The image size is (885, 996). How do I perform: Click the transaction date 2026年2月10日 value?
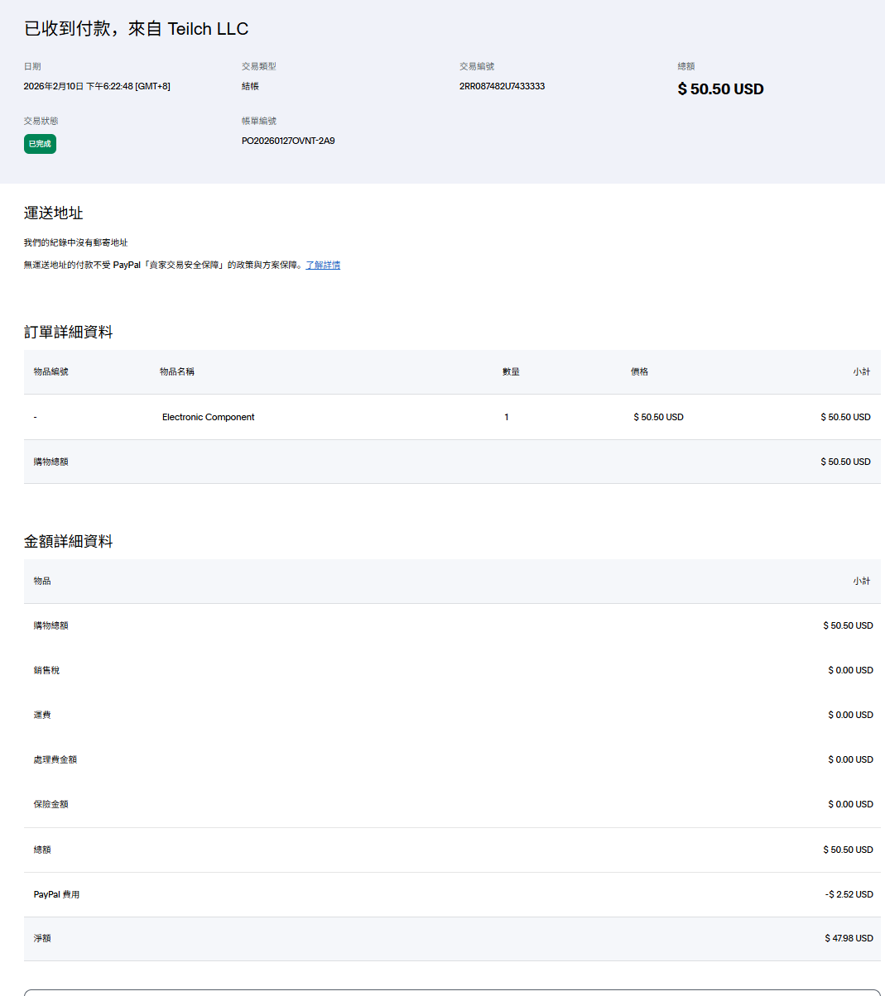point(97,86)
